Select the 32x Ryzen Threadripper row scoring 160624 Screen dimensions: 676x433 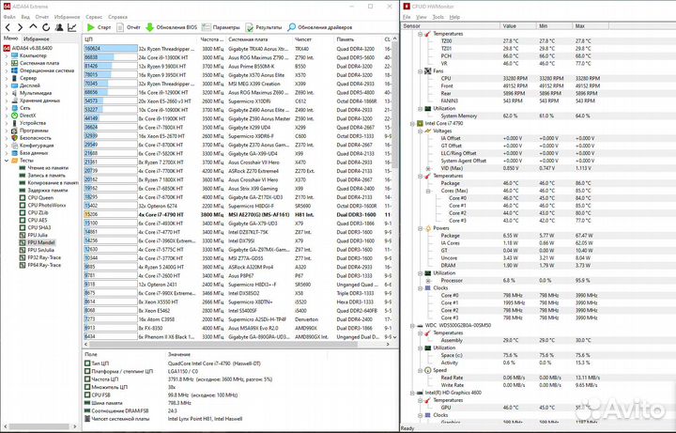(x=238, y=49)
